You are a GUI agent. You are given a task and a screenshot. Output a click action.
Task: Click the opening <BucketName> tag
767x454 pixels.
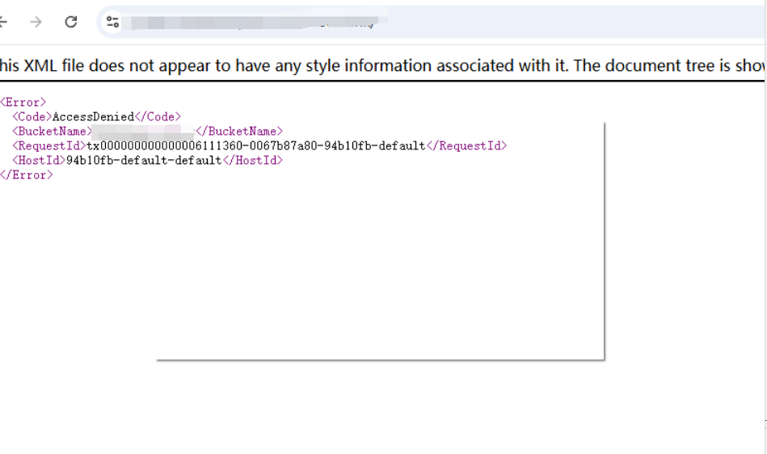53,132
